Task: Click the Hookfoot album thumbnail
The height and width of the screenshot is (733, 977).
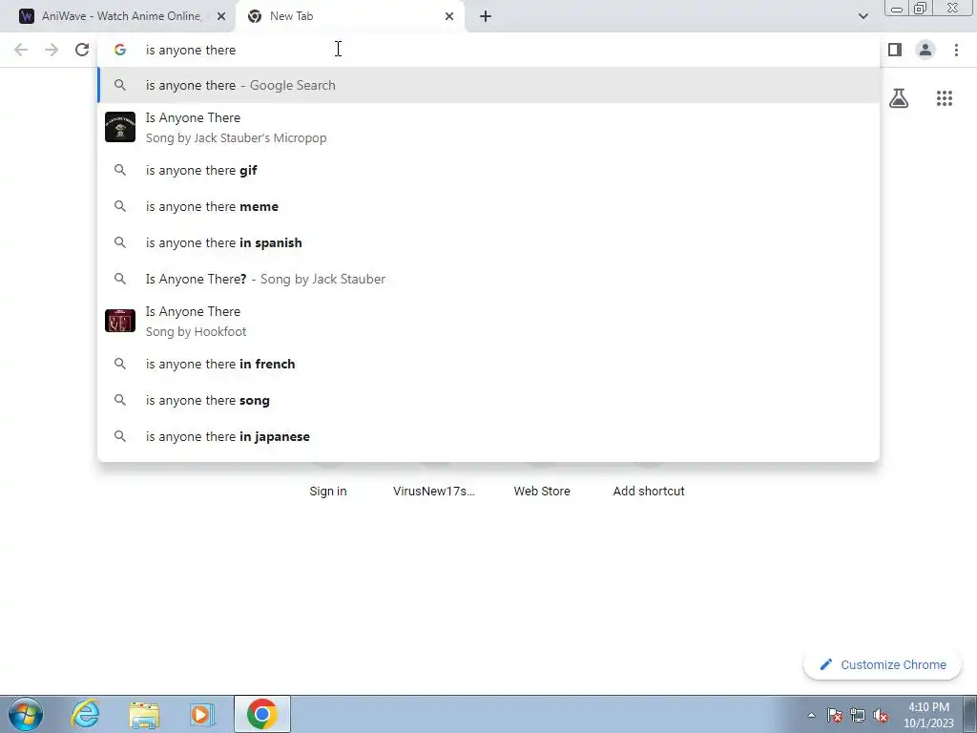Action: 120,321
